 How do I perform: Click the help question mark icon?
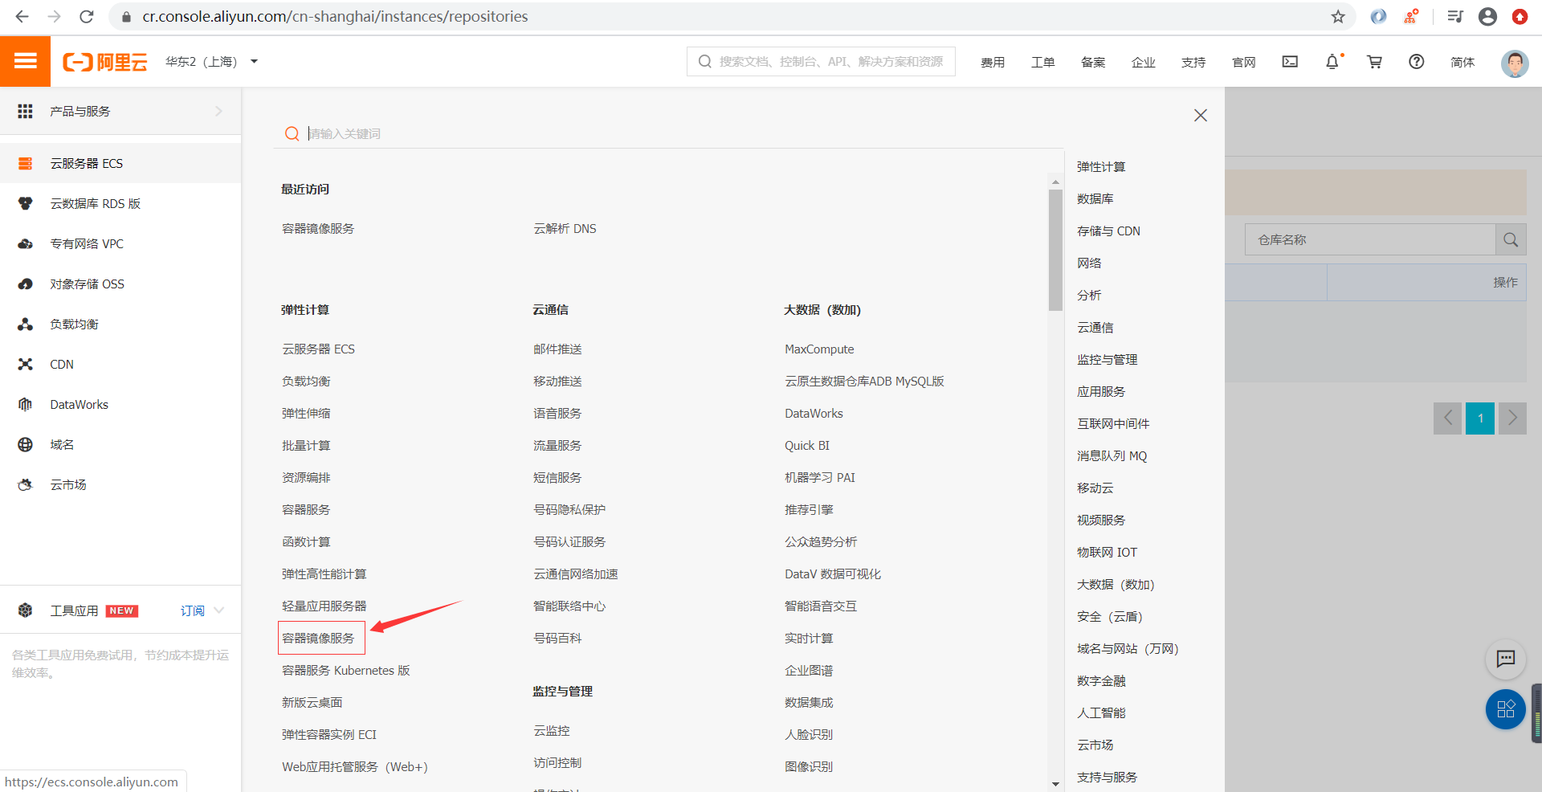pos(1416,62)
